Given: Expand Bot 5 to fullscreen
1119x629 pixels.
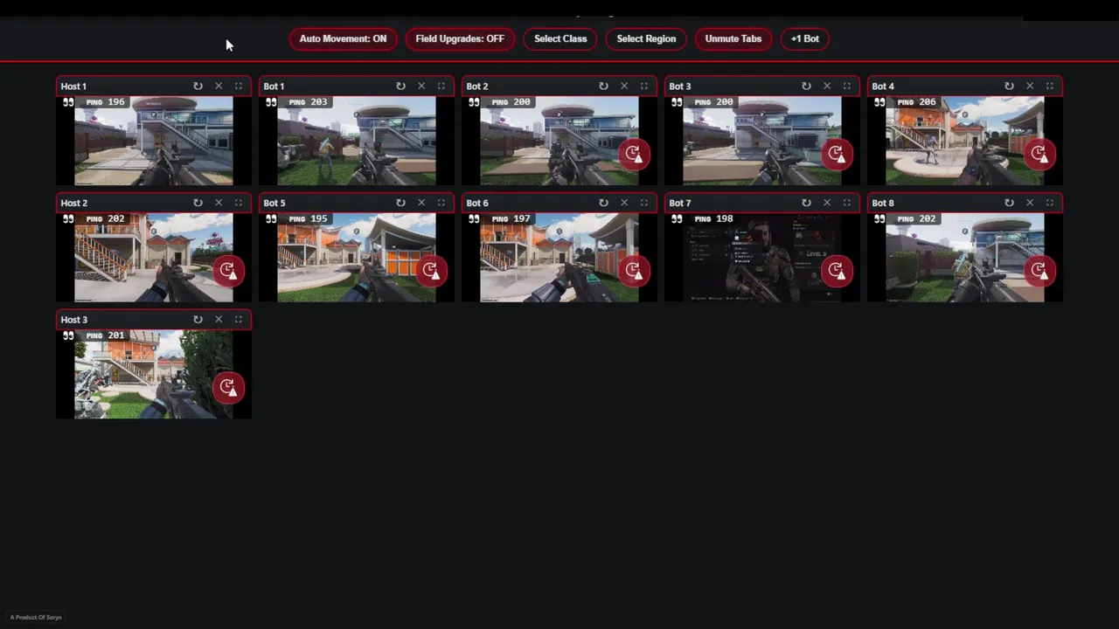Looking at the screenshot, I should [441, 203].
